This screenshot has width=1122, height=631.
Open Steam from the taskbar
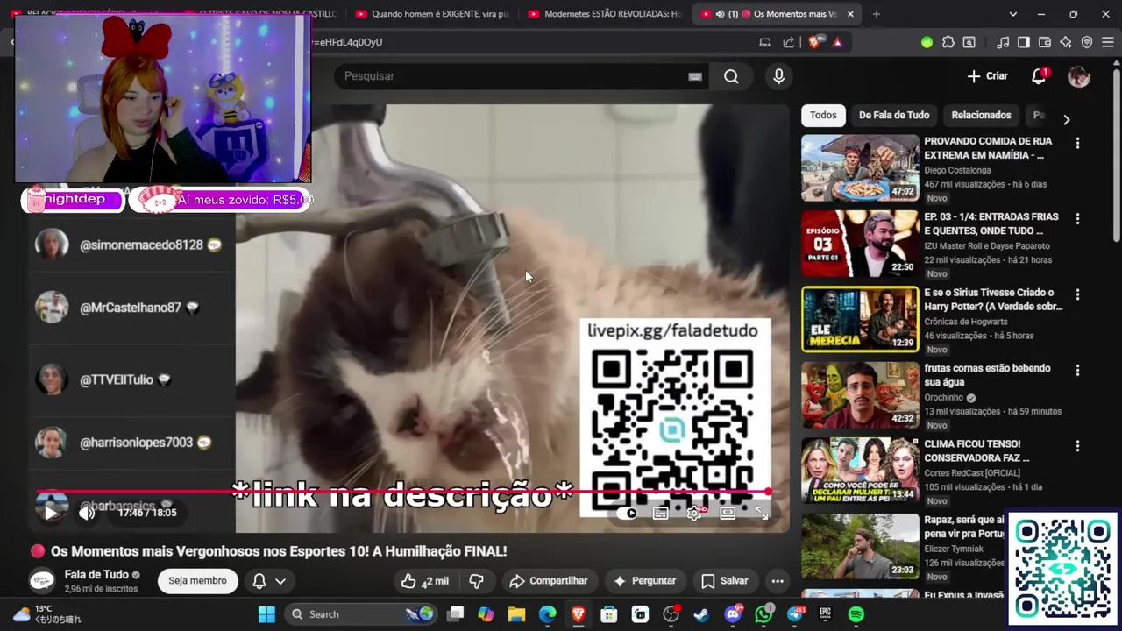pyautogui.click(x=701, y=614)
